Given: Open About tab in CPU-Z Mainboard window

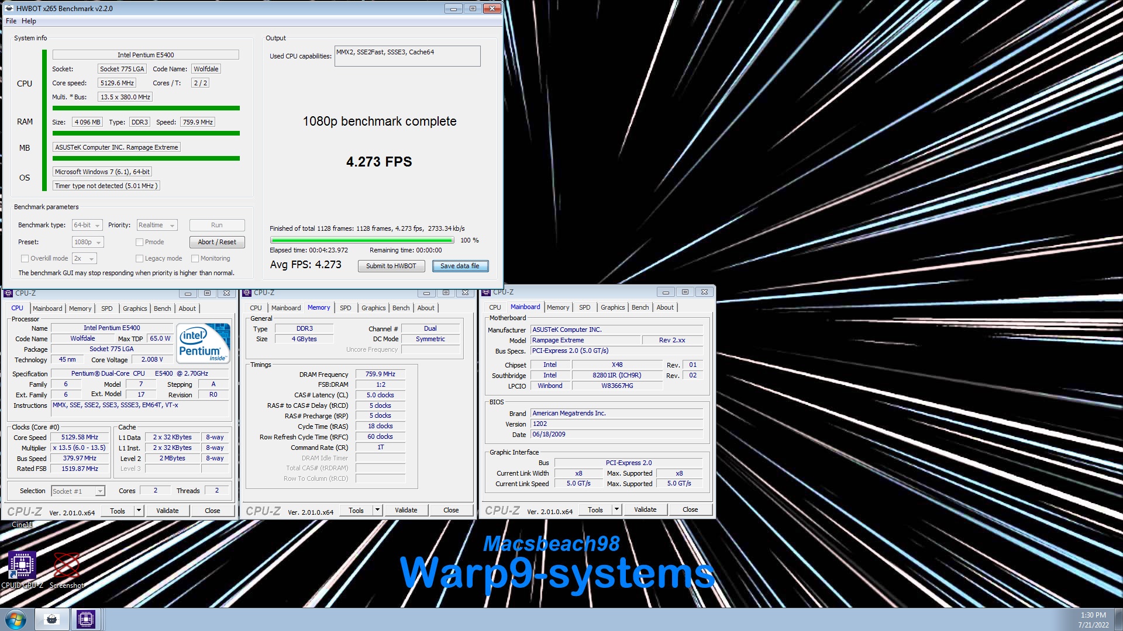Looking at the screenshot, I should (665, 307).
